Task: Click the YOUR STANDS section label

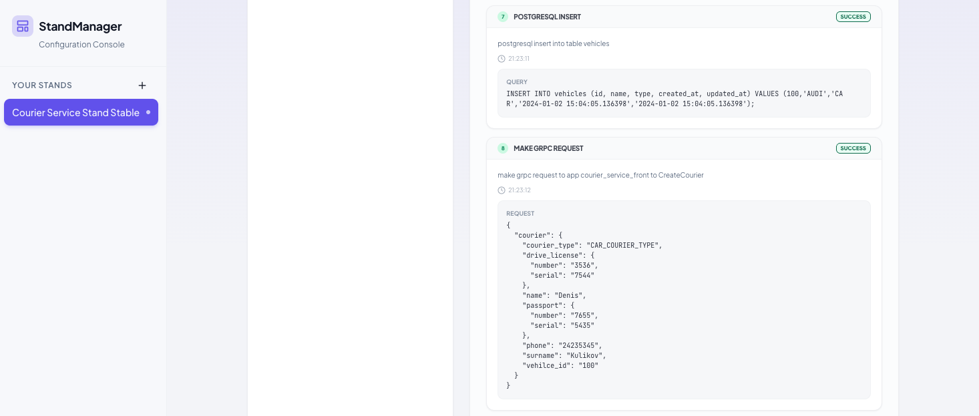Action: pos(42,85)
